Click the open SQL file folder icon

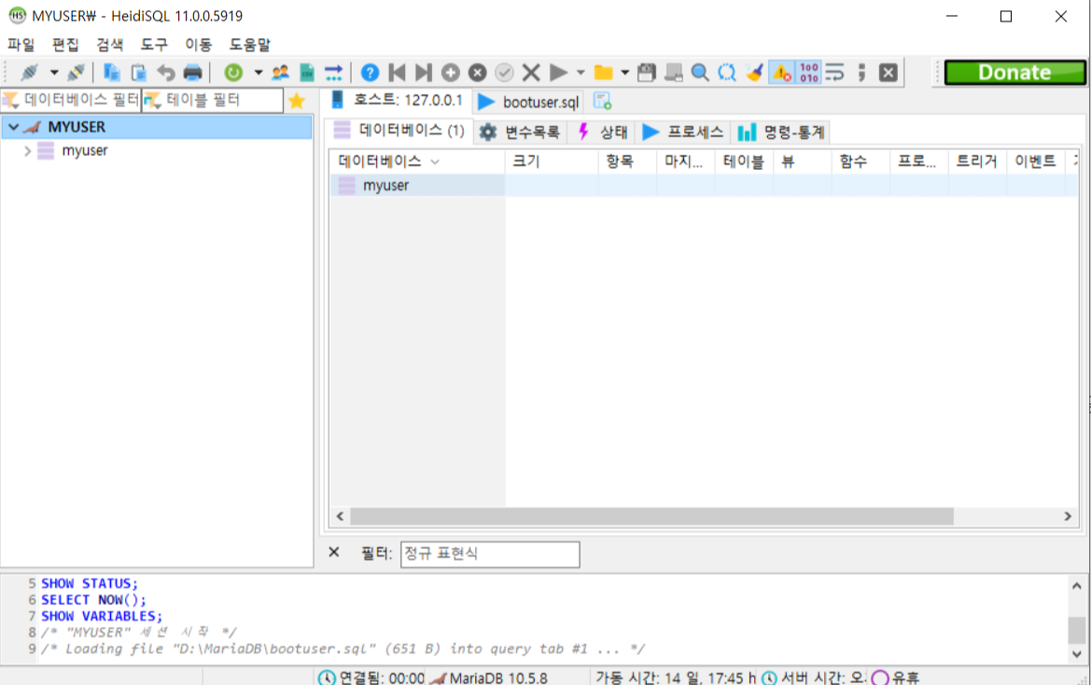603,72
